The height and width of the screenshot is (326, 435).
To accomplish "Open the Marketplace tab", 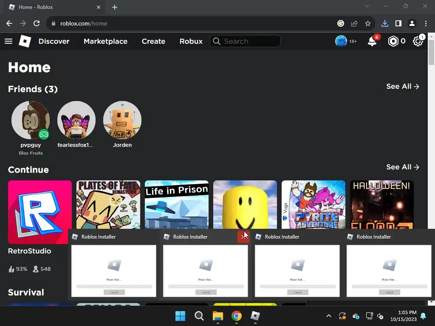I will (105, 41).
